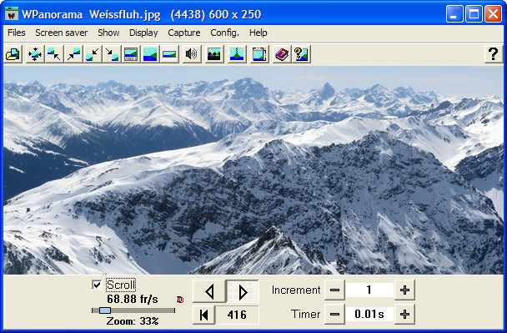Click the small framed landscape icon

[169, 54]
